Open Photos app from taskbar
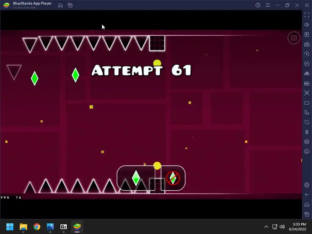This screenshot has width=312, height=234. point(50,227)
